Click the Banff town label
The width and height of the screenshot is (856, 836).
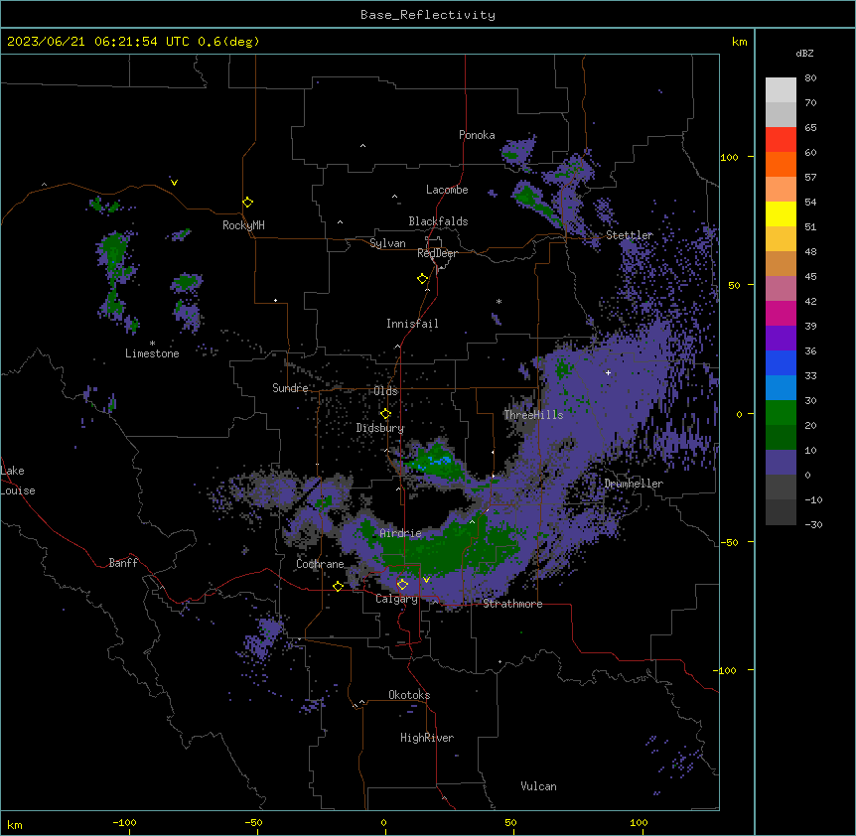pos(123,563)
